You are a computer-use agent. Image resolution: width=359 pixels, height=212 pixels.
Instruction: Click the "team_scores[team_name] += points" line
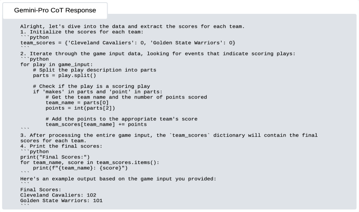(x=96, y=124)
